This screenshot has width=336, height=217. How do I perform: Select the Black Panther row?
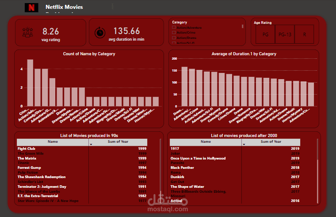pos(235,168)
